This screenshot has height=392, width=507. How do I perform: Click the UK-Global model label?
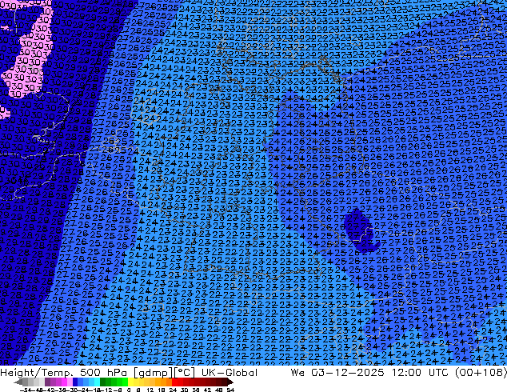[x=230, y=373]
